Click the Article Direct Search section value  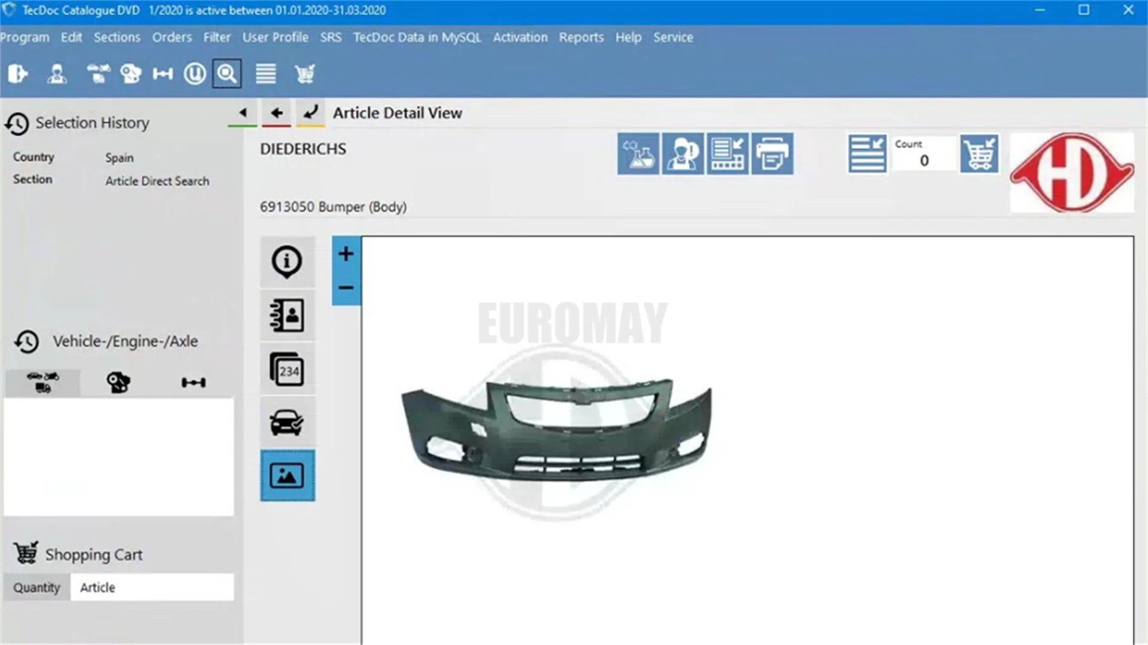pyautogui.click(x=157, y=181)
